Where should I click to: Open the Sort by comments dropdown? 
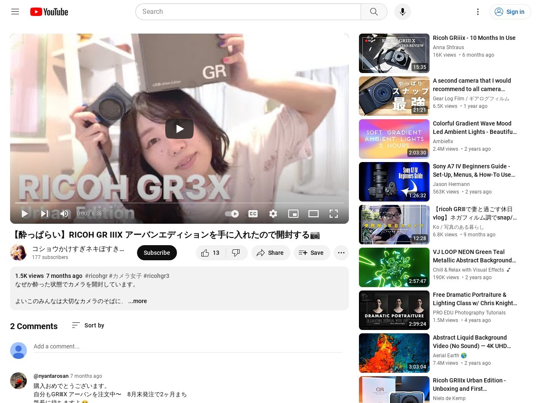click(x=88, y=325)
